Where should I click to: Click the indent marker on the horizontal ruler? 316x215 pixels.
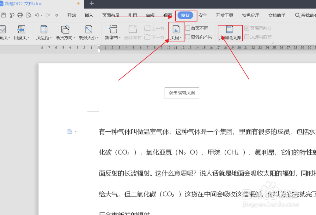click(x=99, y=48)
